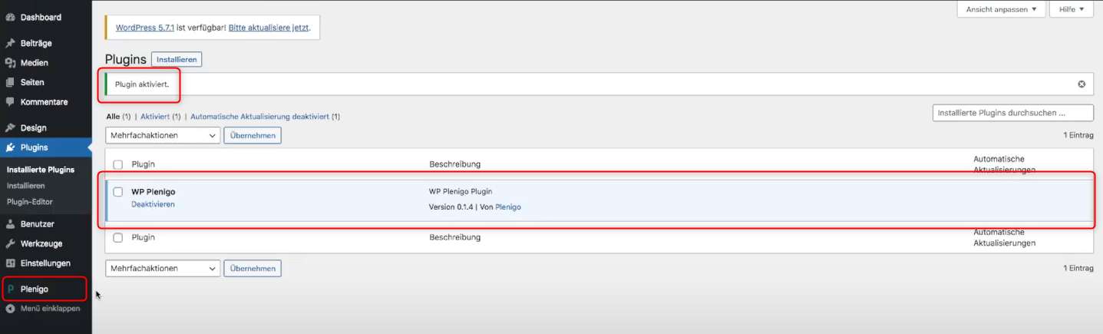Click the plugin search input field
Screen dimensions: 1103x334
pyautogui.click(x=1012, y=113)
